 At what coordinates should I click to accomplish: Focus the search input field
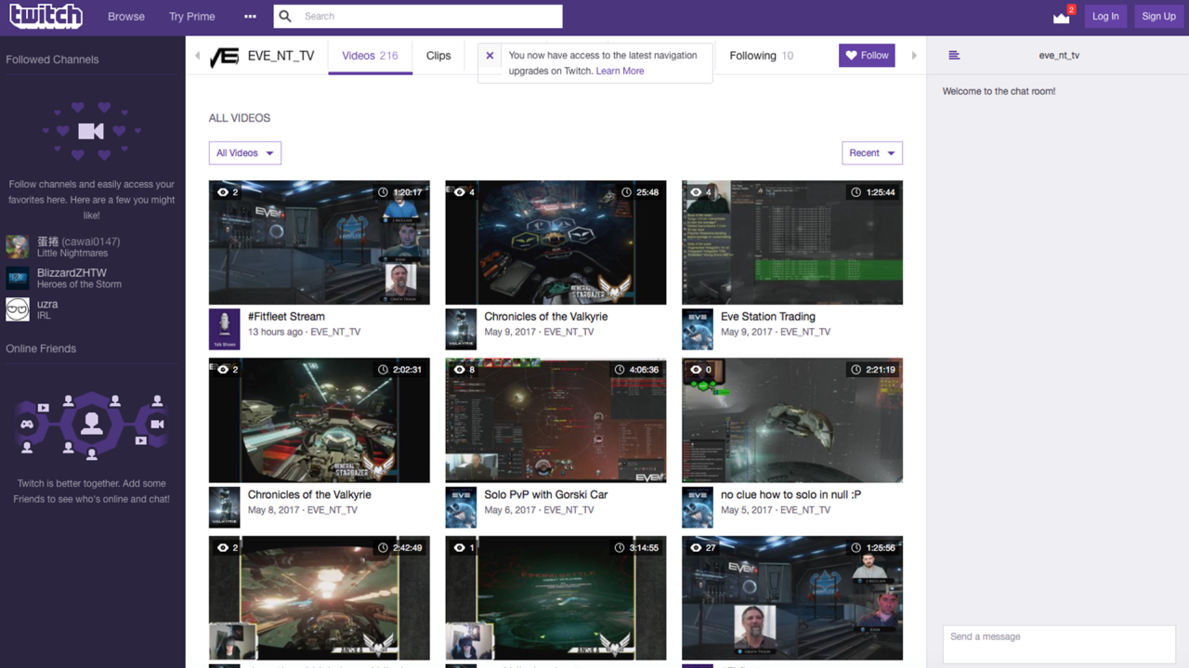418,16
